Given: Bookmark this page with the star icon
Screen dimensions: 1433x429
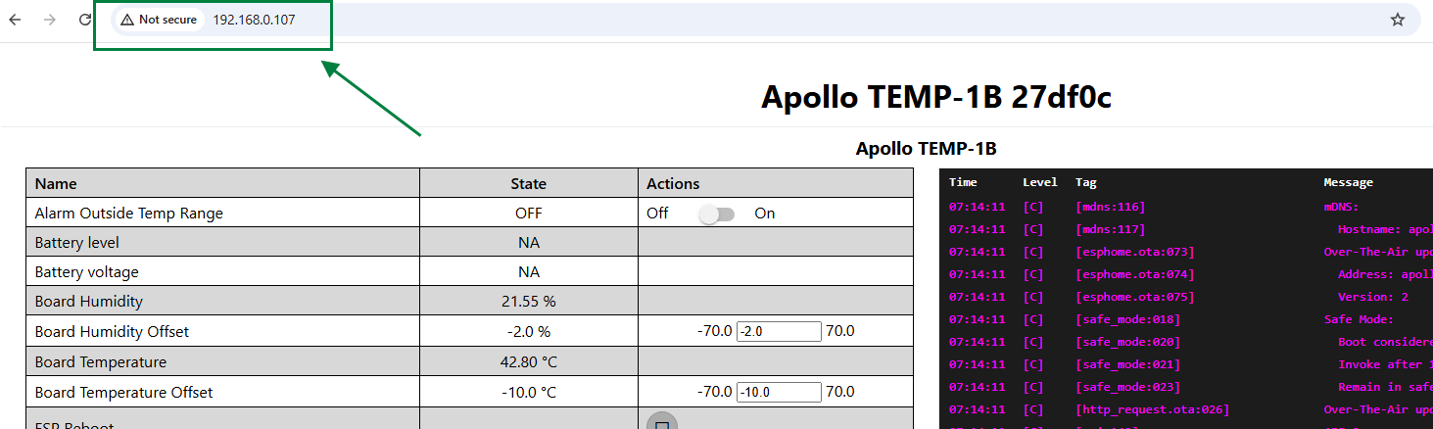Looking at the screenshot, I should click(x=1398, y=20).
